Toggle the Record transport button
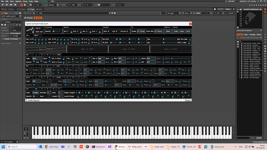Image resolution: width=267 pixels, height=150 pixels. click(15, 5)
